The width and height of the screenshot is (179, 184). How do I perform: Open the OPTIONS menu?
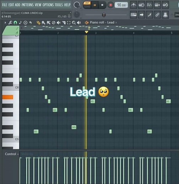48,5
